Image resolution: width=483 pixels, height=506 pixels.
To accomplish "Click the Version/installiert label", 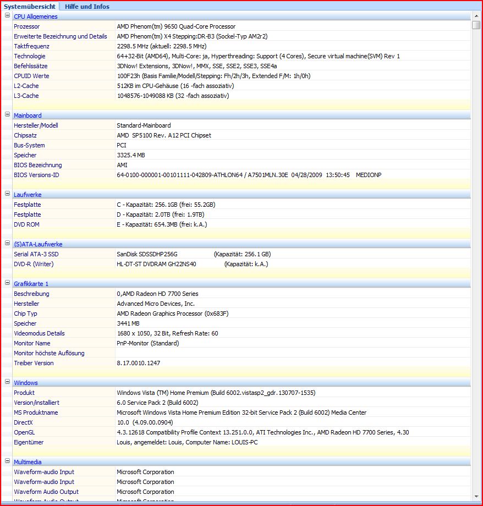I will point(36,403).
